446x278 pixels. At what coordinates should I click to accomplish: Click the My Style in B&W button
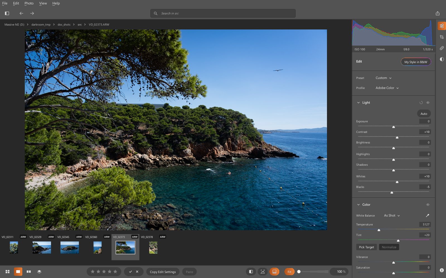click(x=416, y=62)
